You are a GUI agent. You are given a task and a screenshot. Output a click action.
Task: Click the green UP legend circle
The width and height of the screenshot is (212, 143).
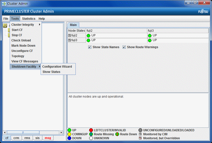(70, 130)
